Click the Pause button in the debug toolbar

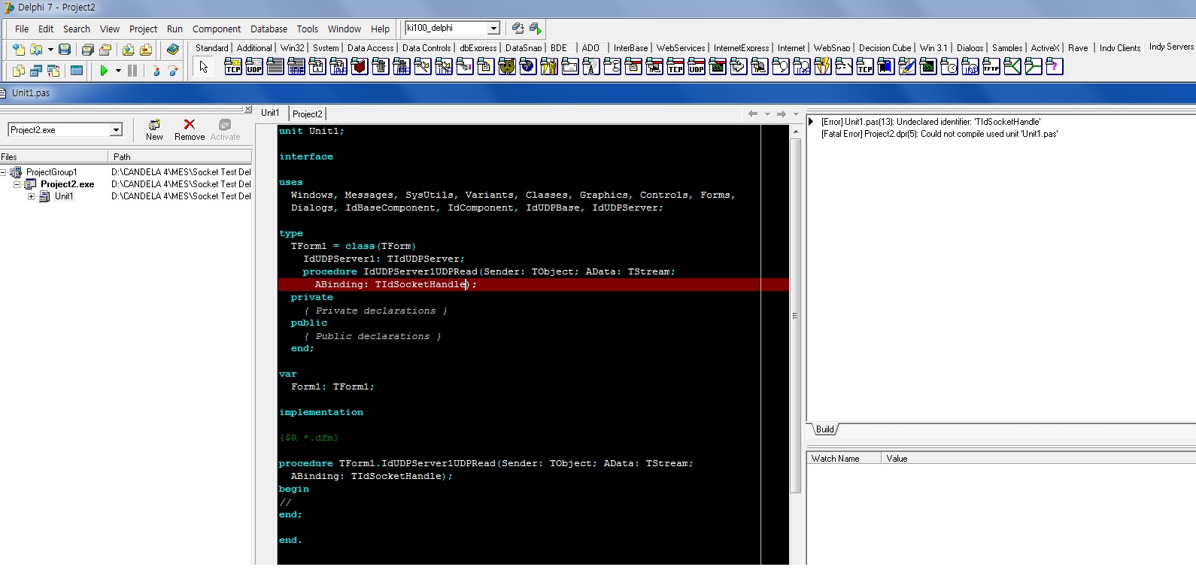pyautogui.click(x=132, y=71)
